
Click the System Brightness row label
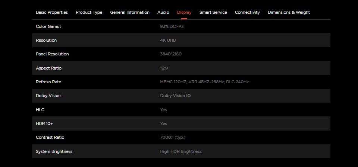click(54, 151)
